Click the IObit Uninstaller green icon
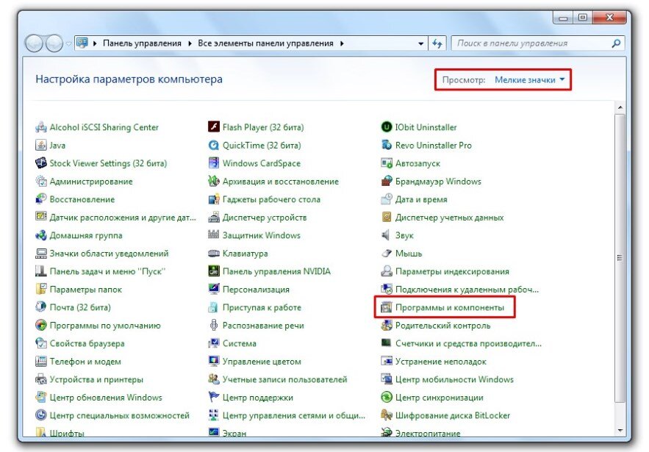This screenshot has width=649, height=452. pyautogui.click(x=386, y=127)
